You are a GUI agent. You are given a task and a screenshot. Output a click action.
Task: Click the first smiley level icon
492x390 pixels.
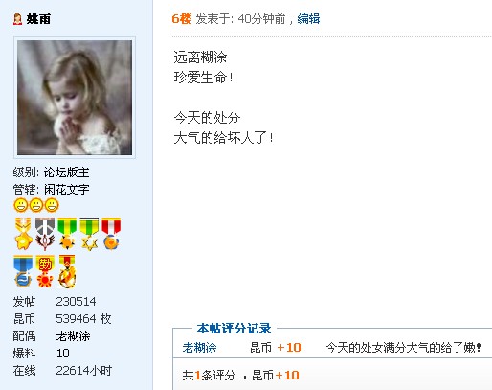tap(21, 205)
